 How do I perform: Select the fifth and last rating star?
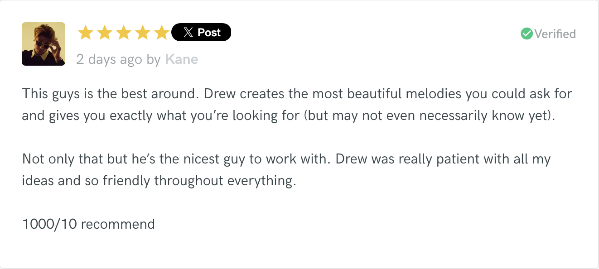[162, 33]
